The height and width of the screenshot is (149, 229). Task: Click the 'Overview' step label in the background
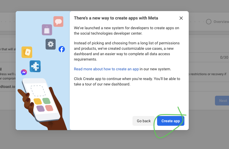[221, 22]
